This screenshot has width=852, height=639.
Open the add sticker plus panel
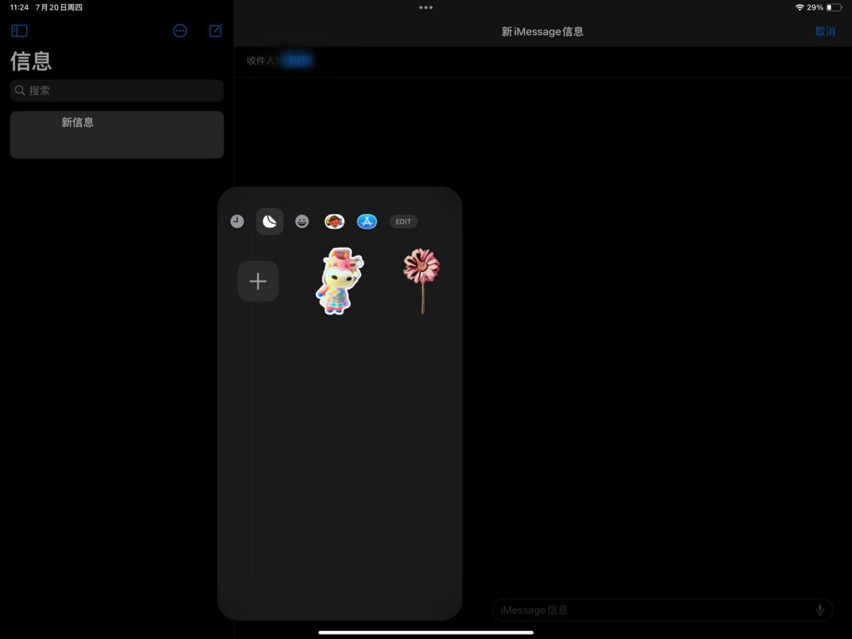pos(258,280)
